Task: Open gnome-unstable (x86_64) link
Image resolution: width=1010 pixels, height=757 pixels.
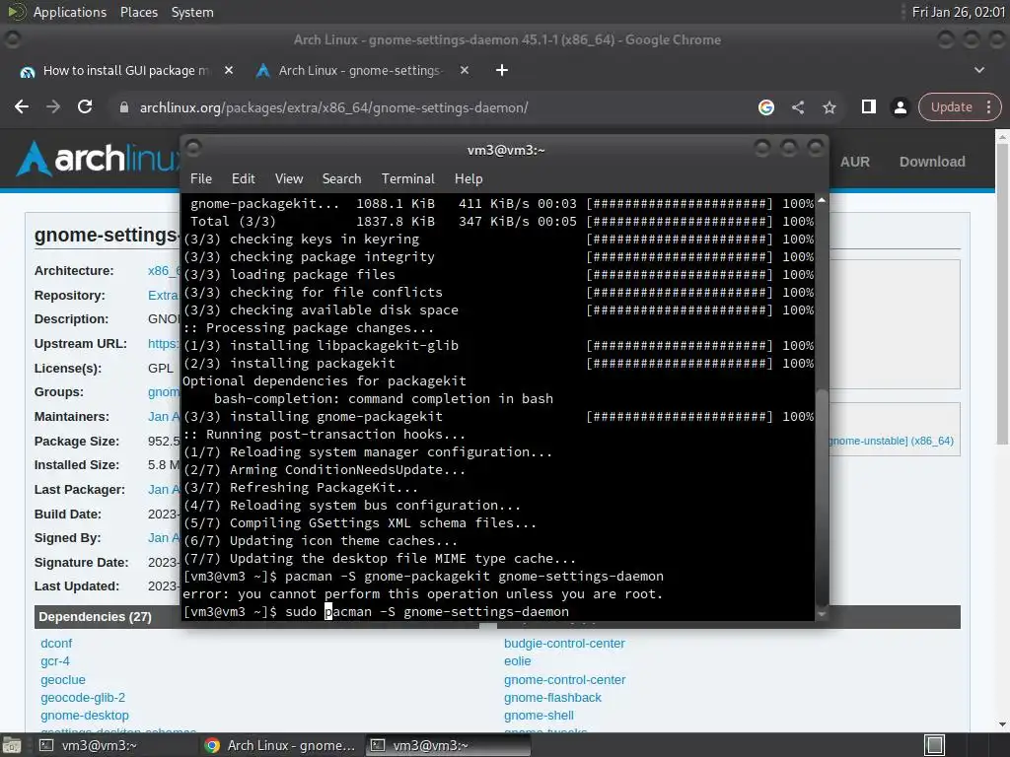Action: click(892, 441)
